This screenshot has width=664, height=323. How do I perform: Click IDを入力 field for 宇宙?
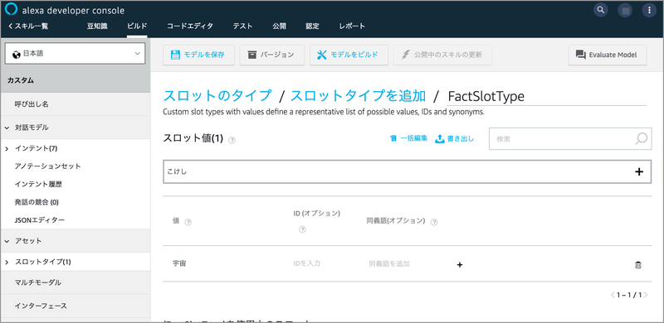pos(307,263)
